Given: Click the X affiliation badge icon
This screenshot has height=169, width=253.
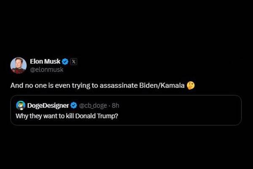Looking at the screenshot, I should pyautogui.click(x=74, y=62).
